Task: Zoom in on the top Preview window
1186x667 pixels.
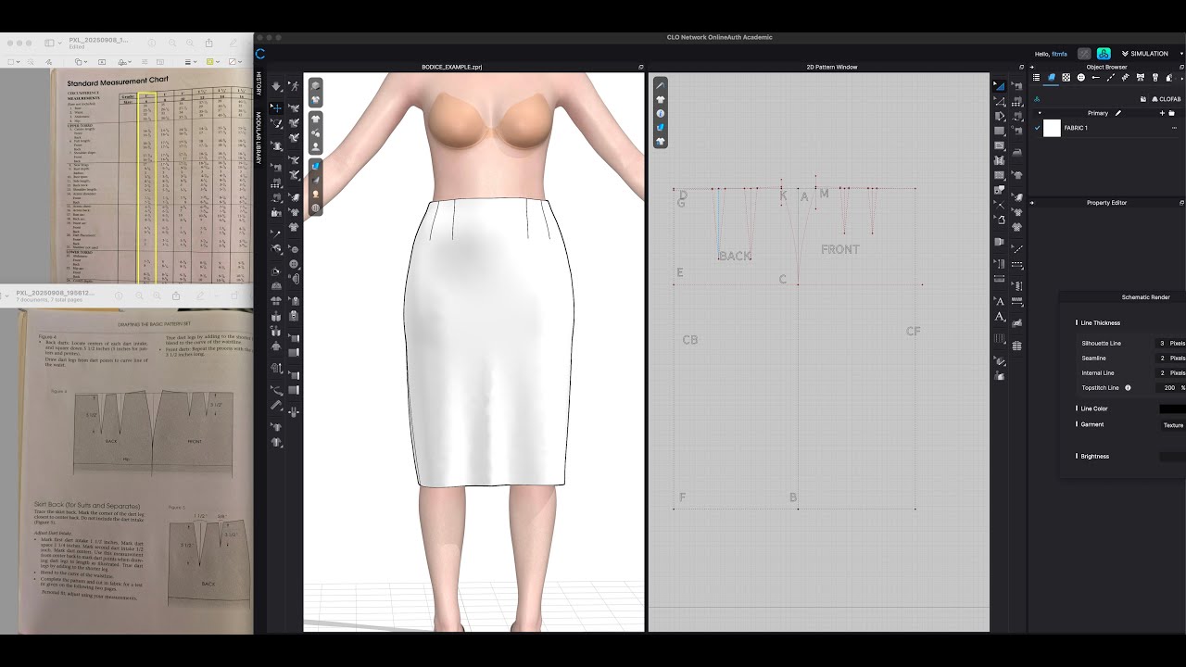Action: click(x=190, y=43)
